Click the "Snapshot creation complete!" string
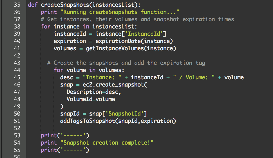Screen dimensions: 273x158 click(x=106, y=143)
